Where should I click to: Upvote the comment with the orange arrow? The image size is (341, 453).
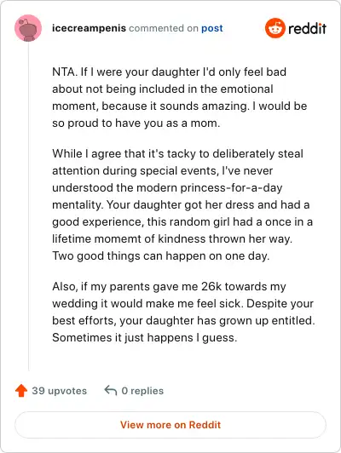pos(21,391)
